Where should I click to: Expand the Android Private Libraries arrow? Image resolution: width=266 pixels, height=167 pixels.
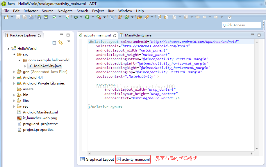tap(14, 83)
